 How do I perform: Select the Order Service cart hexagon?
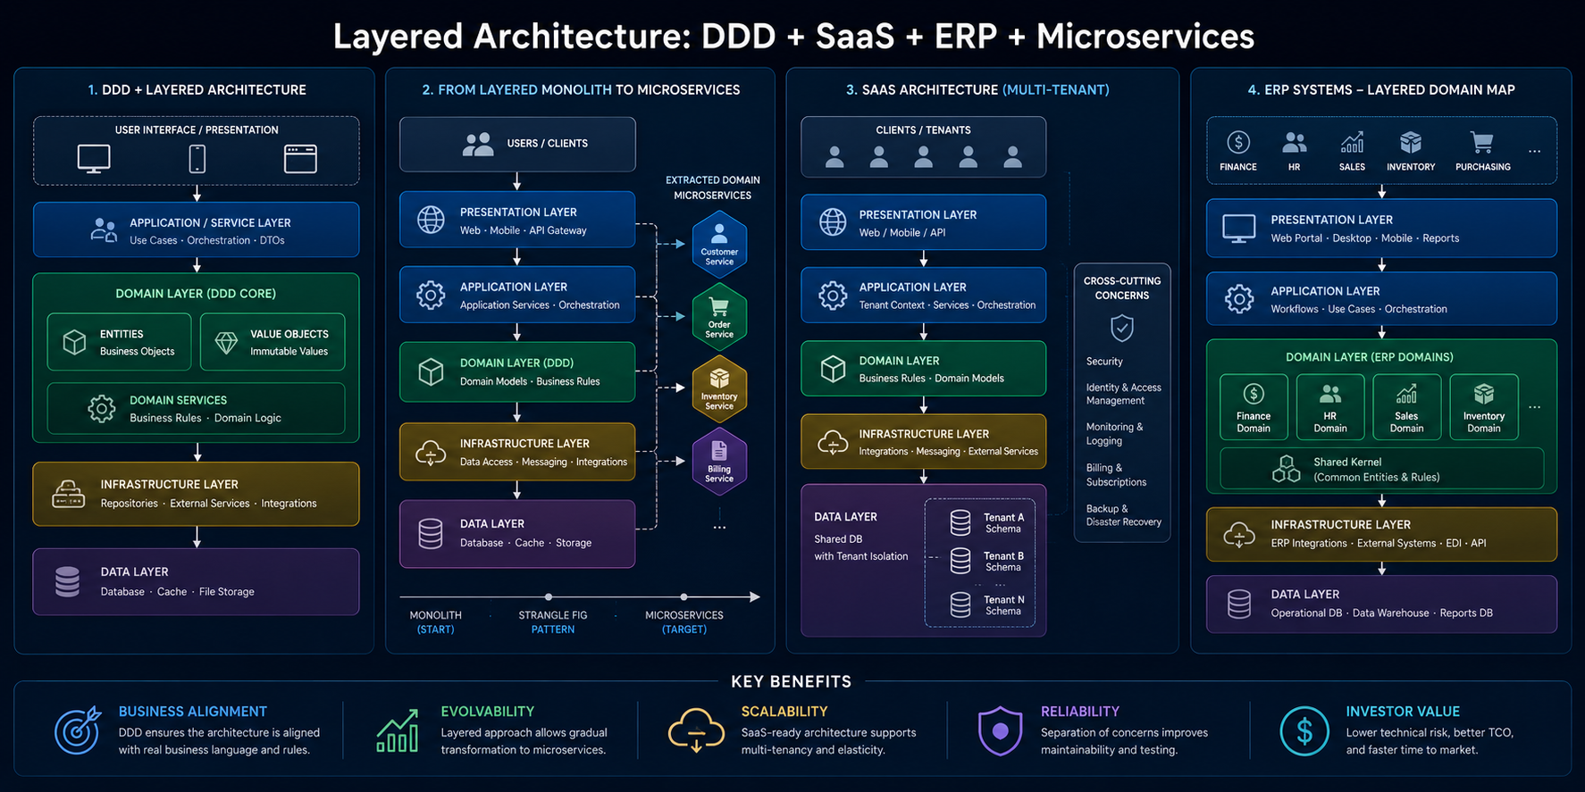(719, 317)
